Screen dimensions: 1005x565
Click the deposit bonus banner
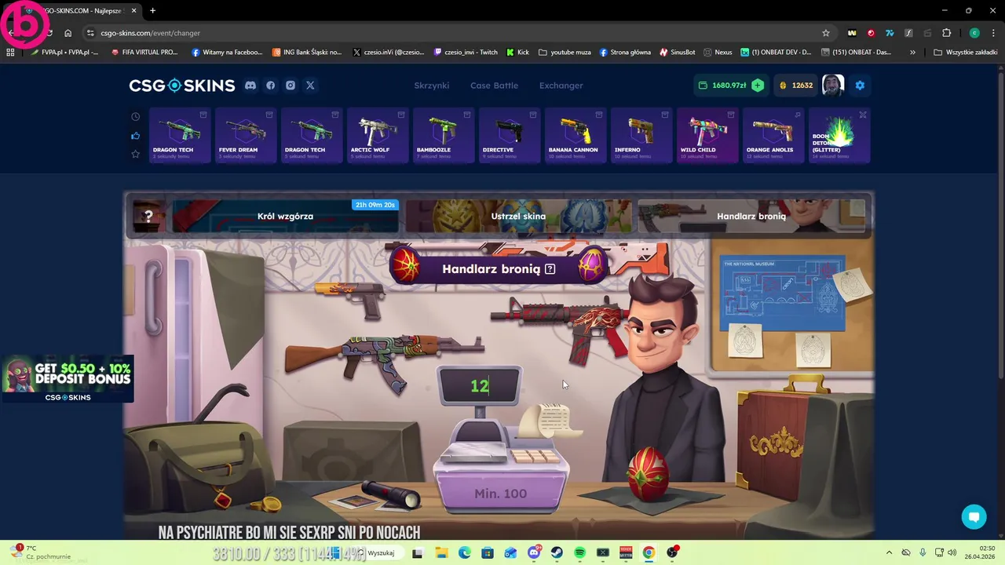[x=68, y=379]
